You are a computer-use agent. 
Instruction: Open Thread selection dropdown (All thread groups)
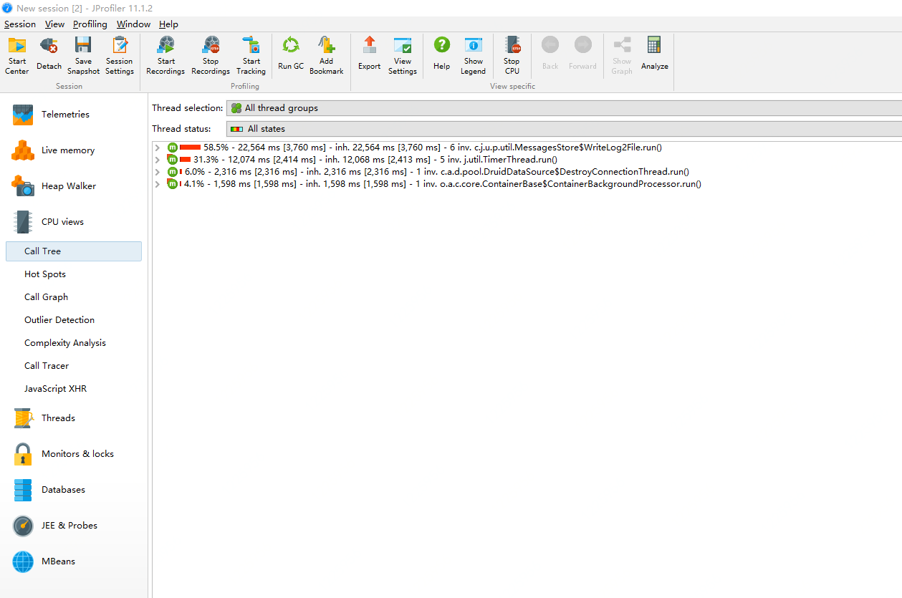pyautogui.click(x=564, y=108)
